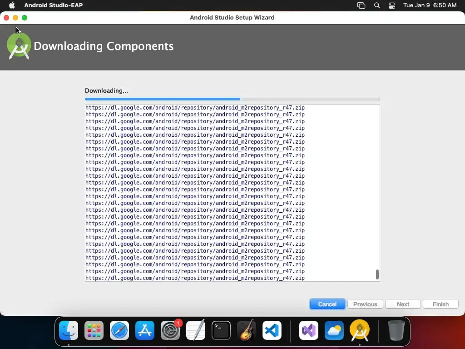Open the Apple menu

12,5
